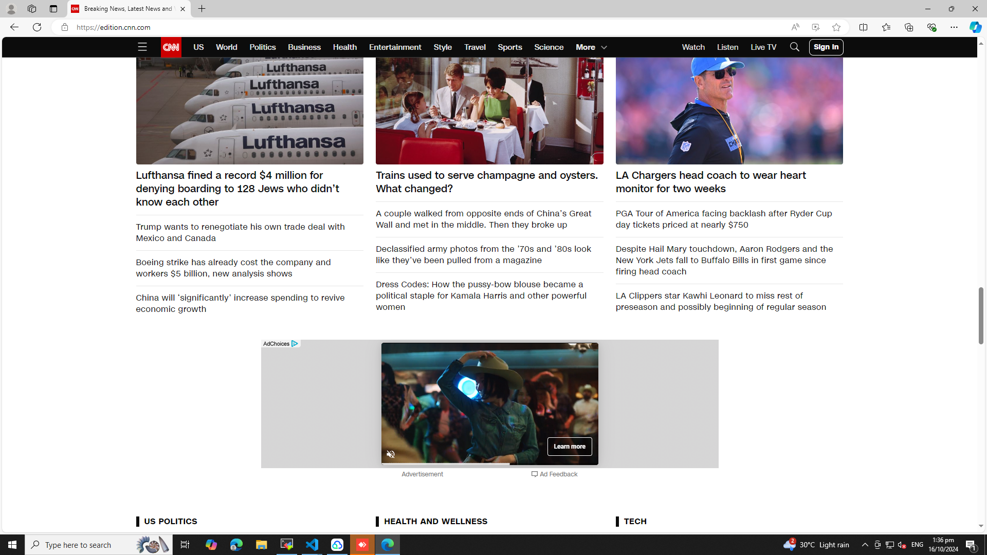Open the Politics section

pyautogui.click(x=263, y=47)
